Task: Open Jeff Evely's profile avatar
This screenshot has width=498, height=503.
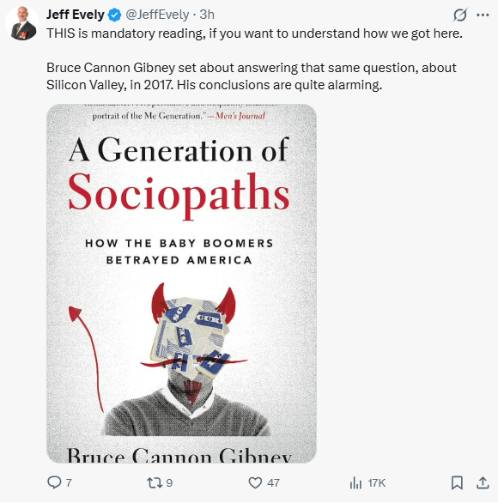Action: click(x=22, y=23)
